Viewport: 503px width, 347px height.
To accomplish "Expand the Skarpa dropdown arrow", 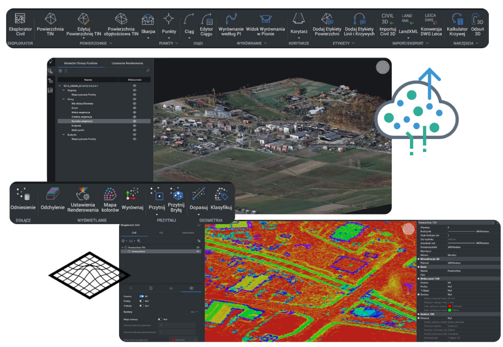I will pos(148,38).
